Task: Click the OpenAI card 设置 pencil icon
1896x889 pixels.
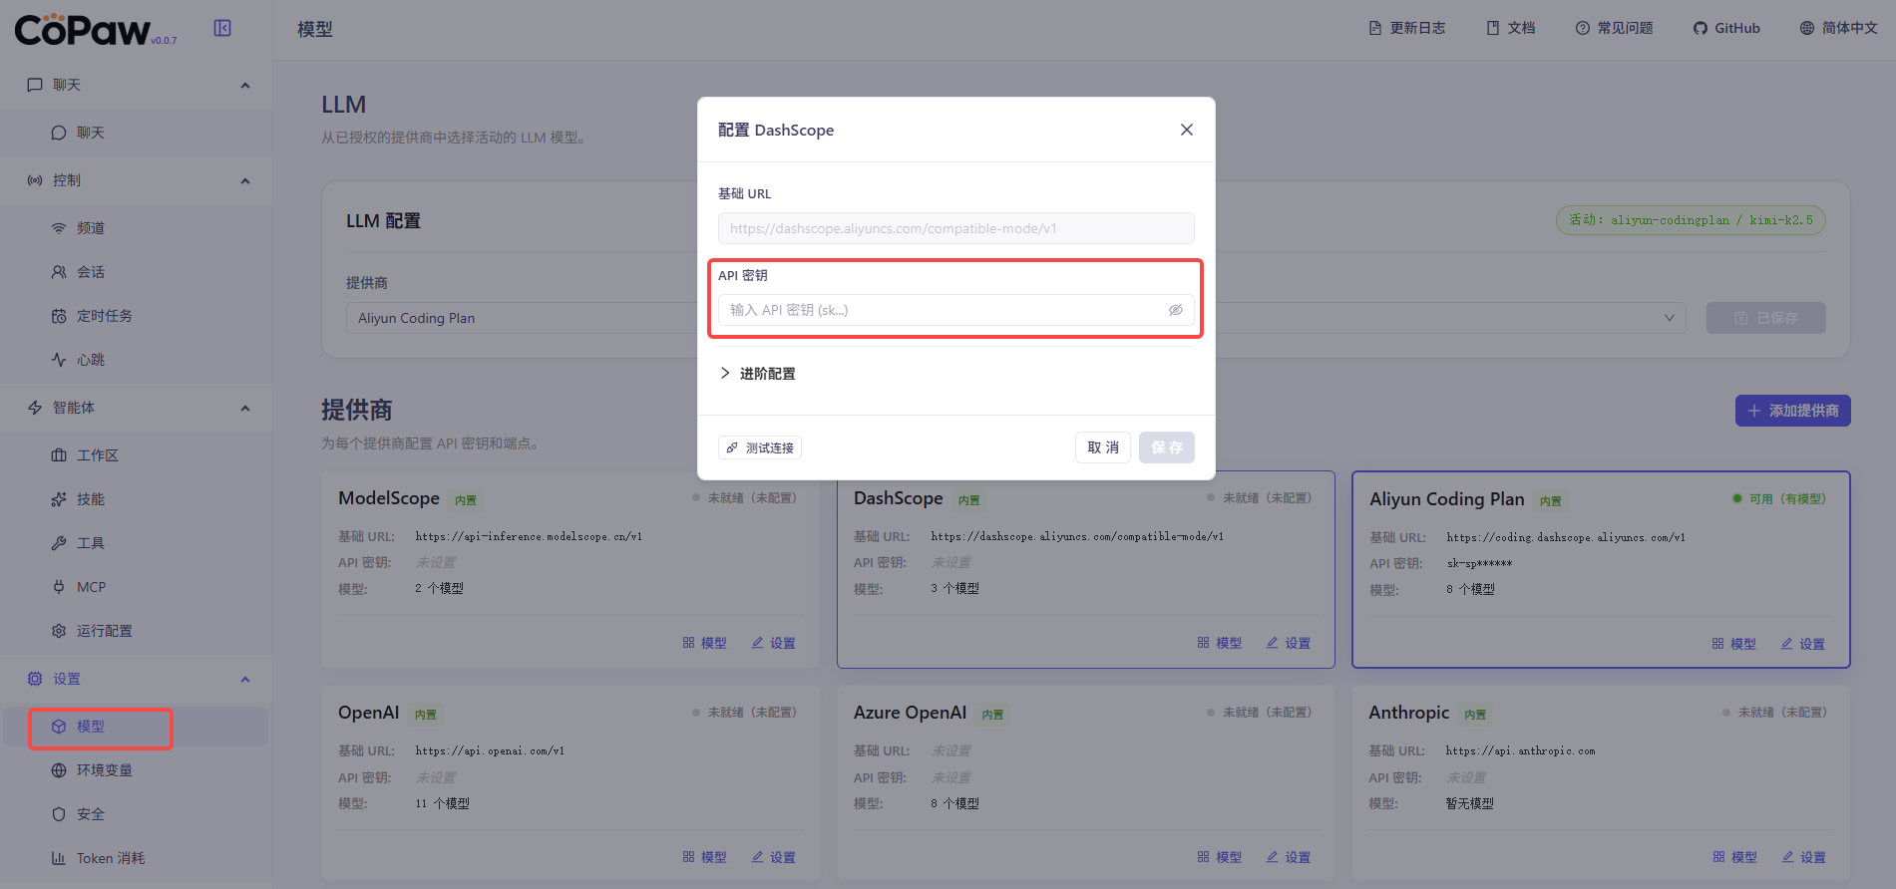Action: (x=758, y=857)
